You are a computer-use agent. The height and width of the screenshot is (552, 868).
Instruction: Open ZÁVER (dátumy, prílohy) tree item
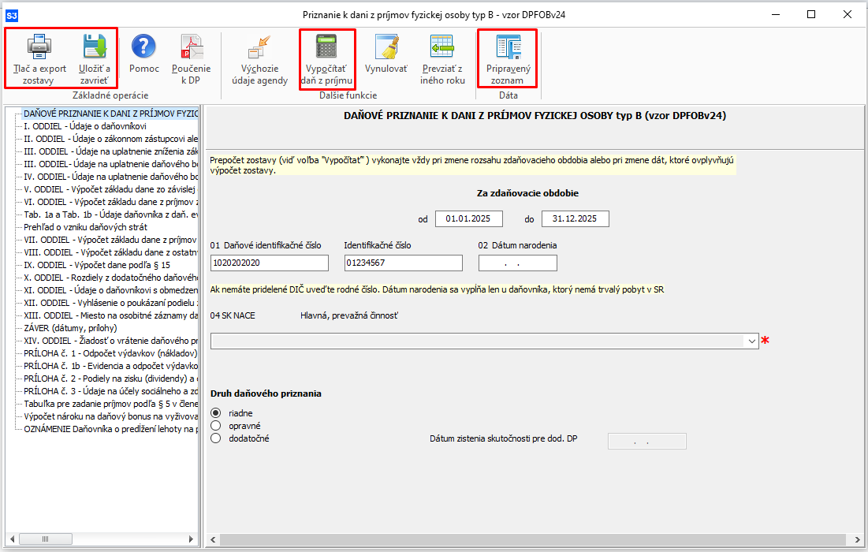tap(70, 328)
